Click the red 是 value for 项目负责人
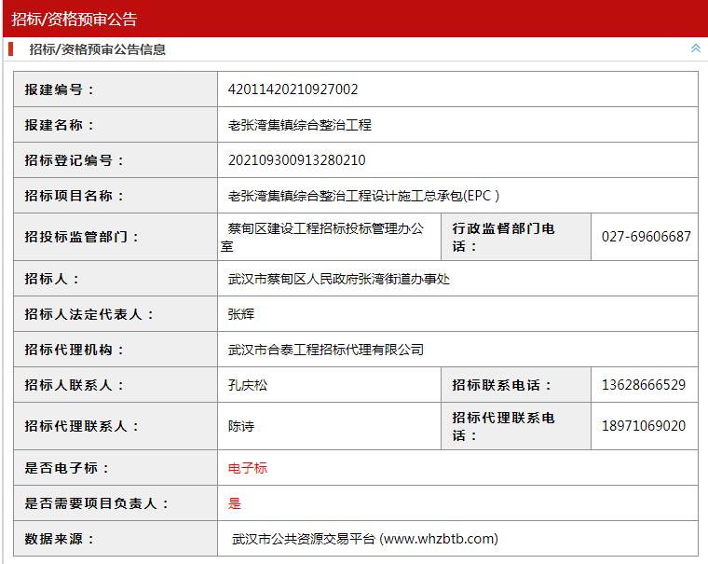This screenshot has width=708, height=564. pos(235,503)
